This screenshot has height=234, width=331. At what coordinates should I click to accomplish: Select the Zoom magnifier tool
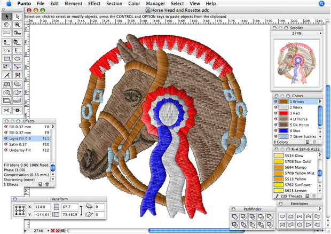[18, 25]
